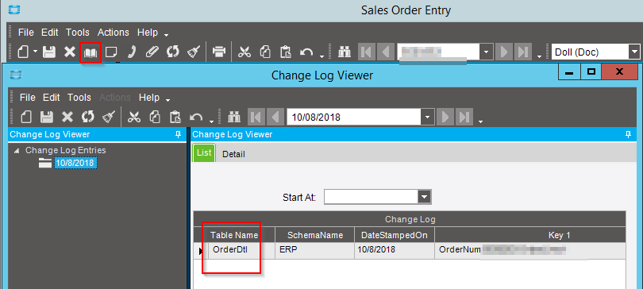The height and width of the screenshot is (289, 643).
Task: Open 10/08/2018 date dropdown arrow in toolbar
Action: click(428, 118)
